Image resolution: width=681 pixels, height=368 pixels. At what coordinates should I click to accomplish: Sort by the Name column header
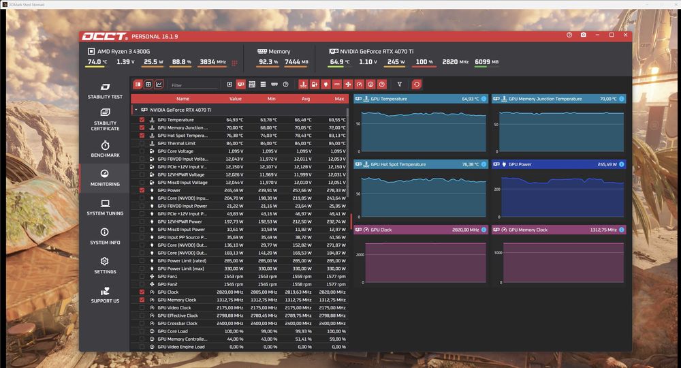[183, 99]
